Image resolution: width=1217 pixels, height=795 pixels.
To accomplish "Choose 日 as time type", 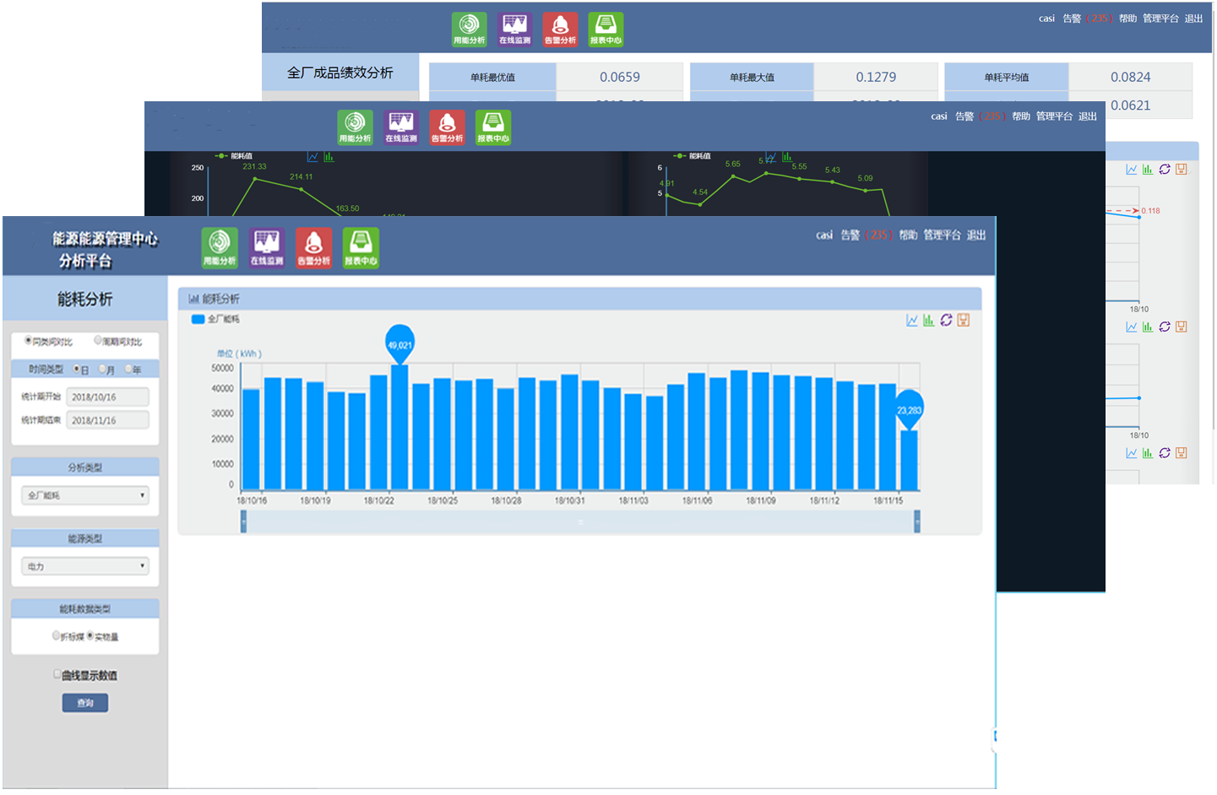I will pyautogui.click(x=77, y=370).
